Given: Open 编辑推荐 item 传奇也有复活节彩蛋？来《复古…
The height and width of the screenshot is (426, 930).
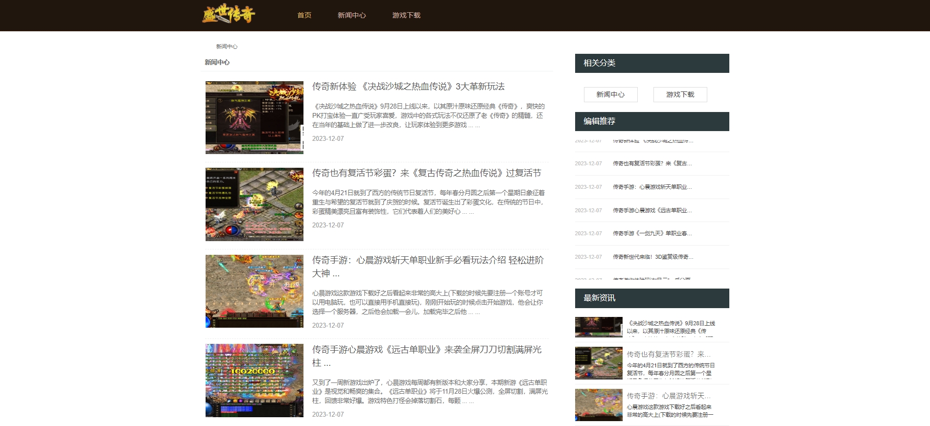Looking at the screenshot, I should 652,163.
